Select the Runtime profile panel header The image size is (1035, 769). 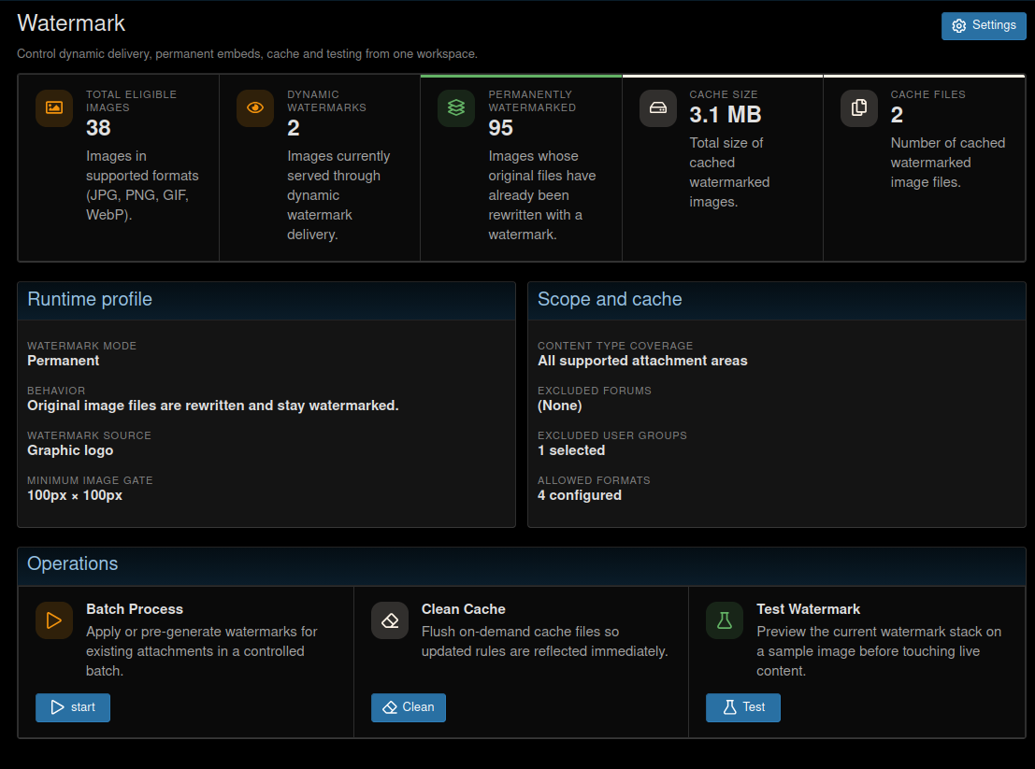(266, 300)
